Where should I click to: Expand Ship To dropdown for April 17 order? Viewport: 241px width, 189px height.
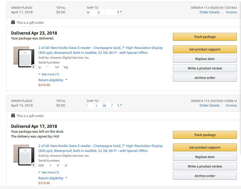click(121, 12)
